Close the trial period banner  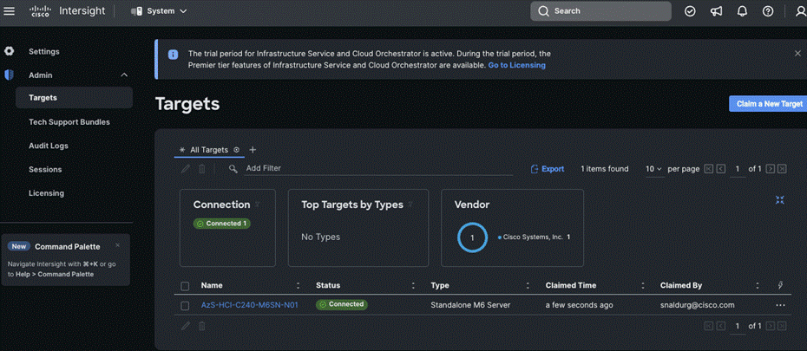[797, 54]
